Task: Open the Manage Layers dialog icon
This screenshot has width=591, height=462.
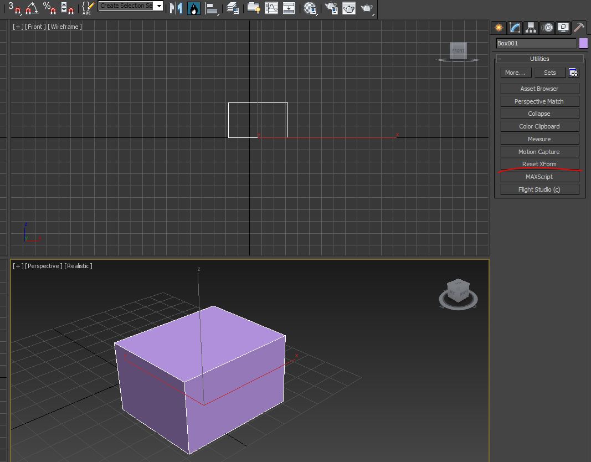Action: click(x=233, y=8)
